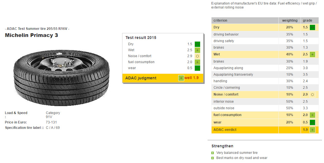The width and height of the screenshot is (324, 163).
Task: Click the fuel consumption plus icon in Test result box
Action: (x=197, y=62)
